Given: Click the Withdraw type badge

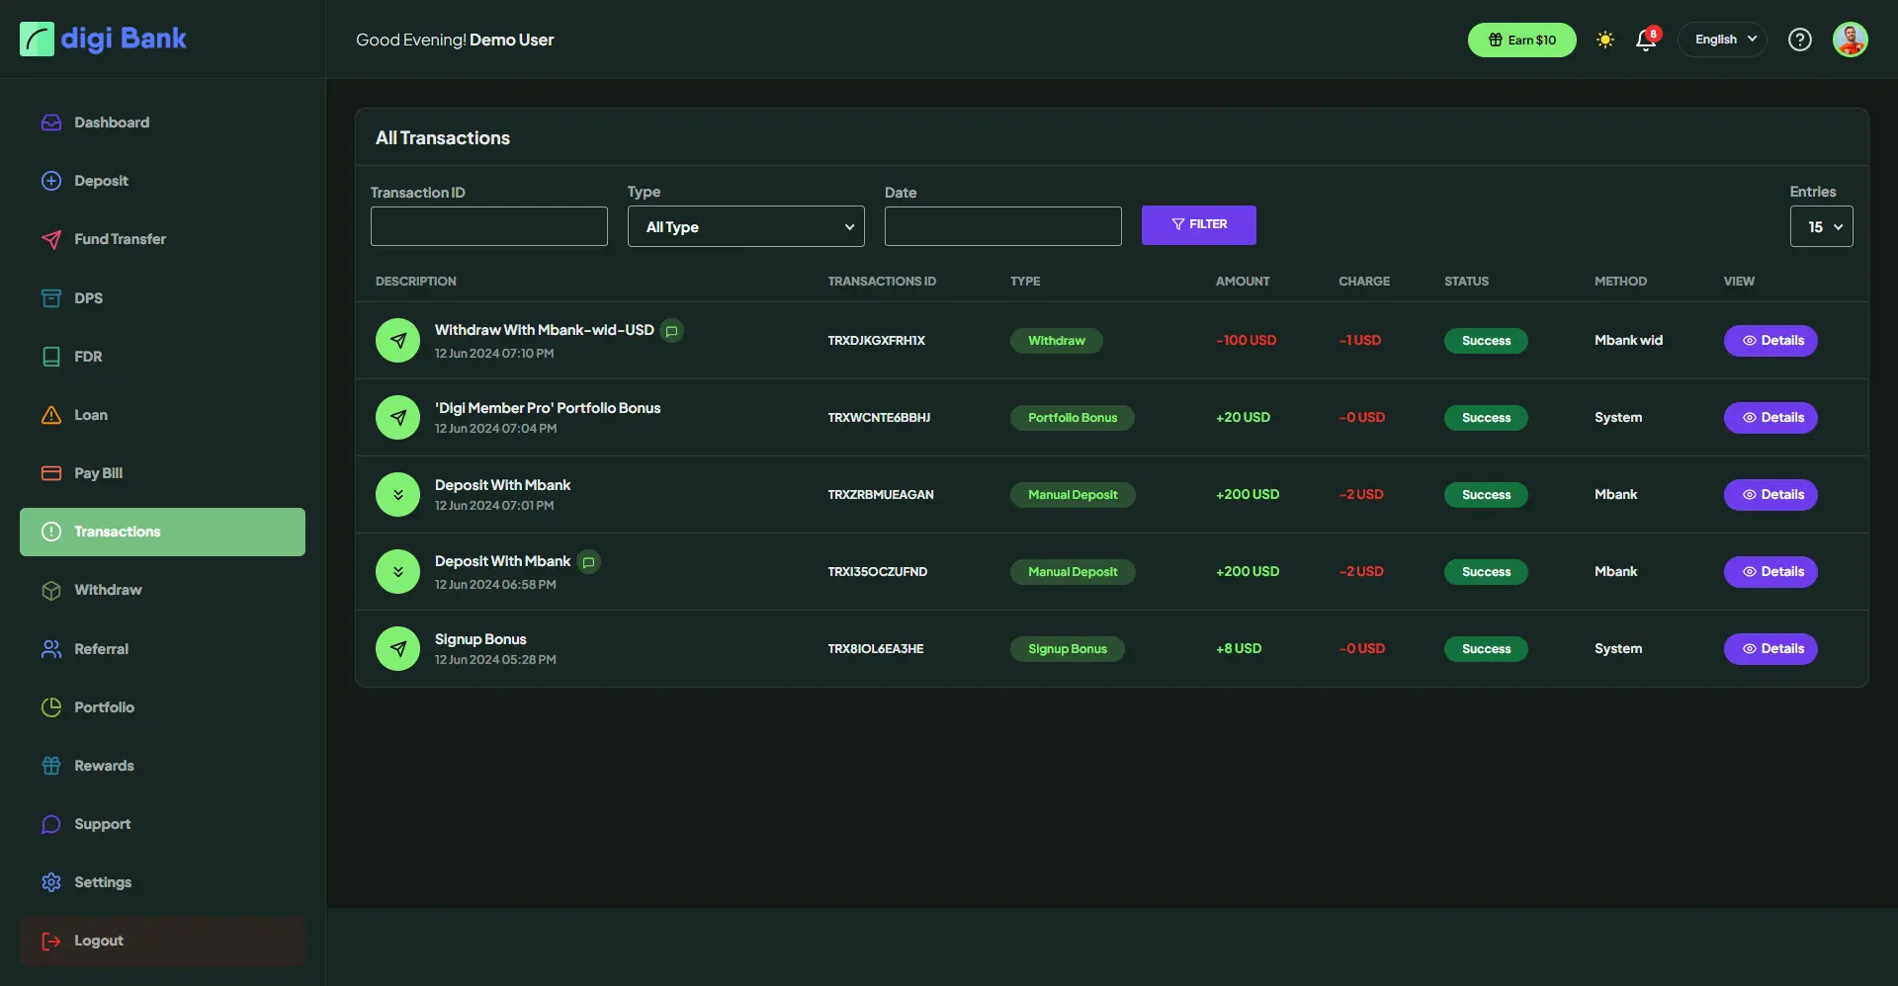Looking at the screenshot, I should point(1056,341).
